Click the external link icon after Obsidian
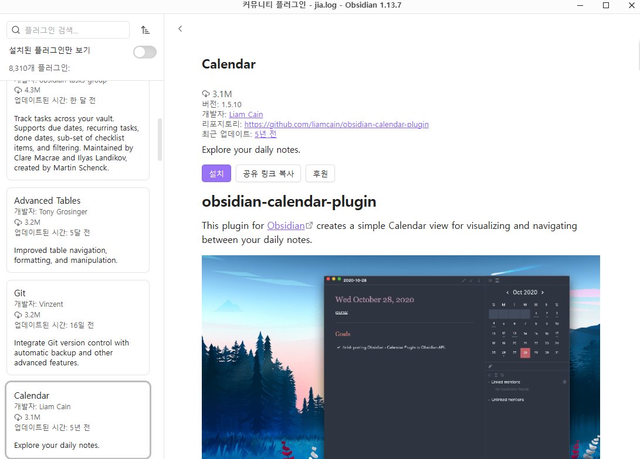Viewport: 640px width, 459px height. [309, 225]
